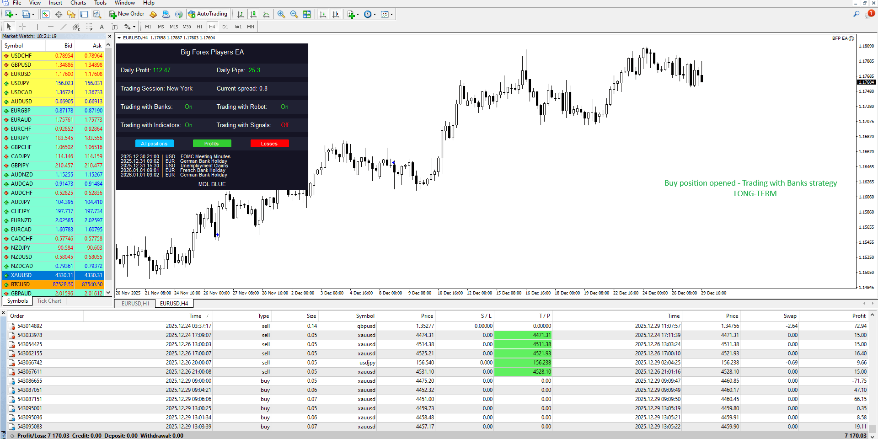
Task: Open the Charts menu
Action: (x=78, y=3)
